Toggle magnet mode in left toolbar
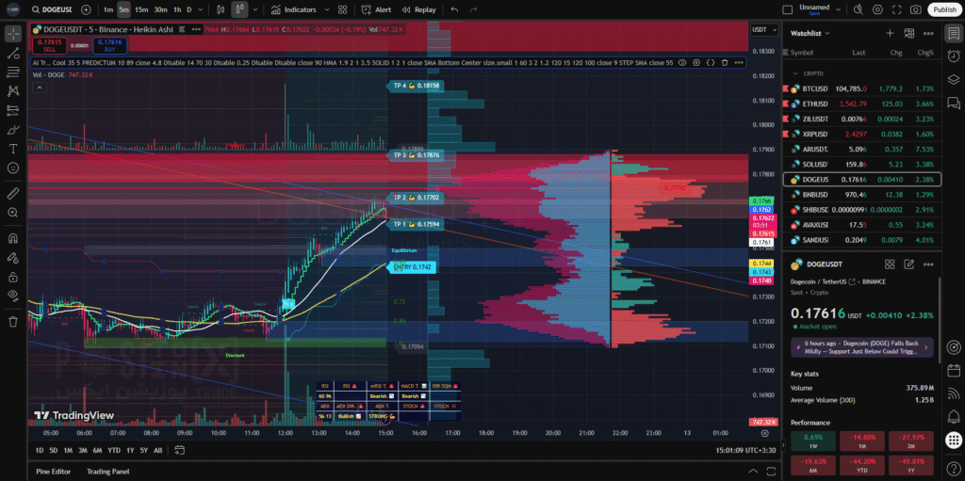This screenshot has height=481, width=965. coord(13,239)
